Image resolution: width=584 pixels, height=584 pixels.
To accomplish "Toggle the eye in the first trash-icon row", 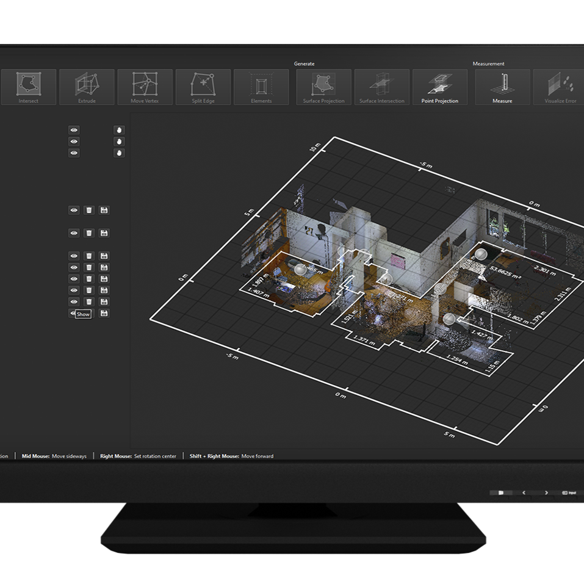I will (x=74, y=210).
